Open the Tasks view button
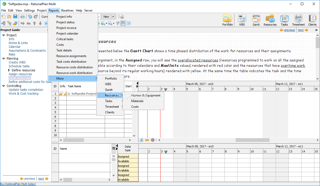Viewport: 320px width, 186px height. click(x=284, y=20)
